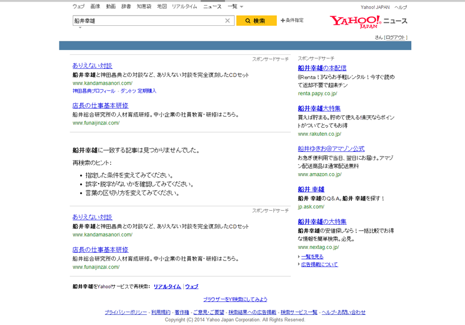Re-search in ウェブ at the bottom
Viewport: 465px width, 325px height.
192,286
